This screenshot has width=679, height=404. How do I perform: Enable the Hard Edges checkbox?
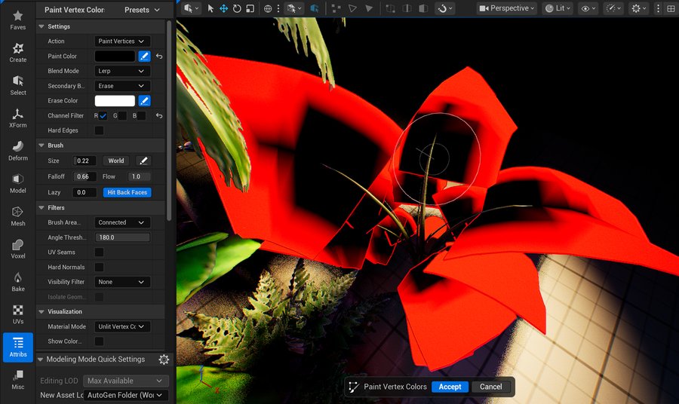tap(99, 130)
